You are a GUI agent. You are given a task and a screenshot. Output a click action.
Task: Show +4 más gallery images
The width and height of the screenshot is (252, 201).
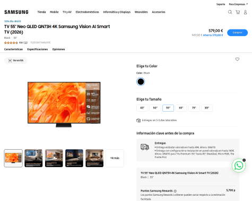point(115,158)
